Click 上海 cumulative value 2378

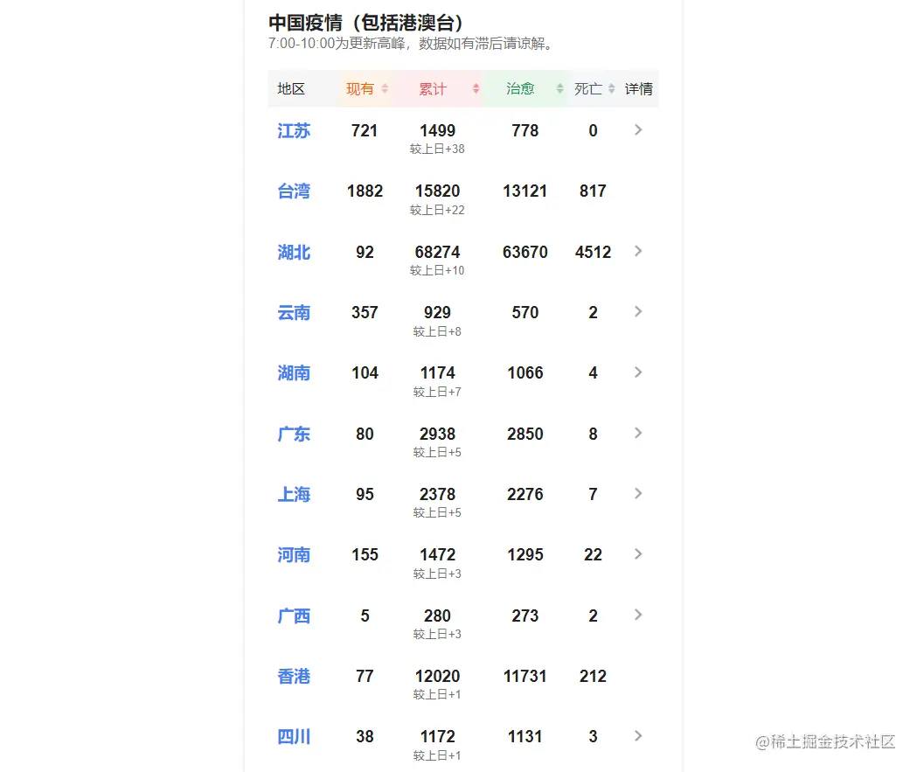[x=437, y=494]
